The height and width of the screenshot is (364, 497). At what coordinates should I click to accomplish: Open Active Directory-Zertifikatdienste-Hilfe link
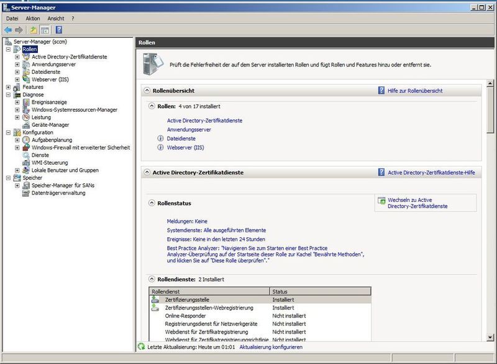[x=431, y=173]
